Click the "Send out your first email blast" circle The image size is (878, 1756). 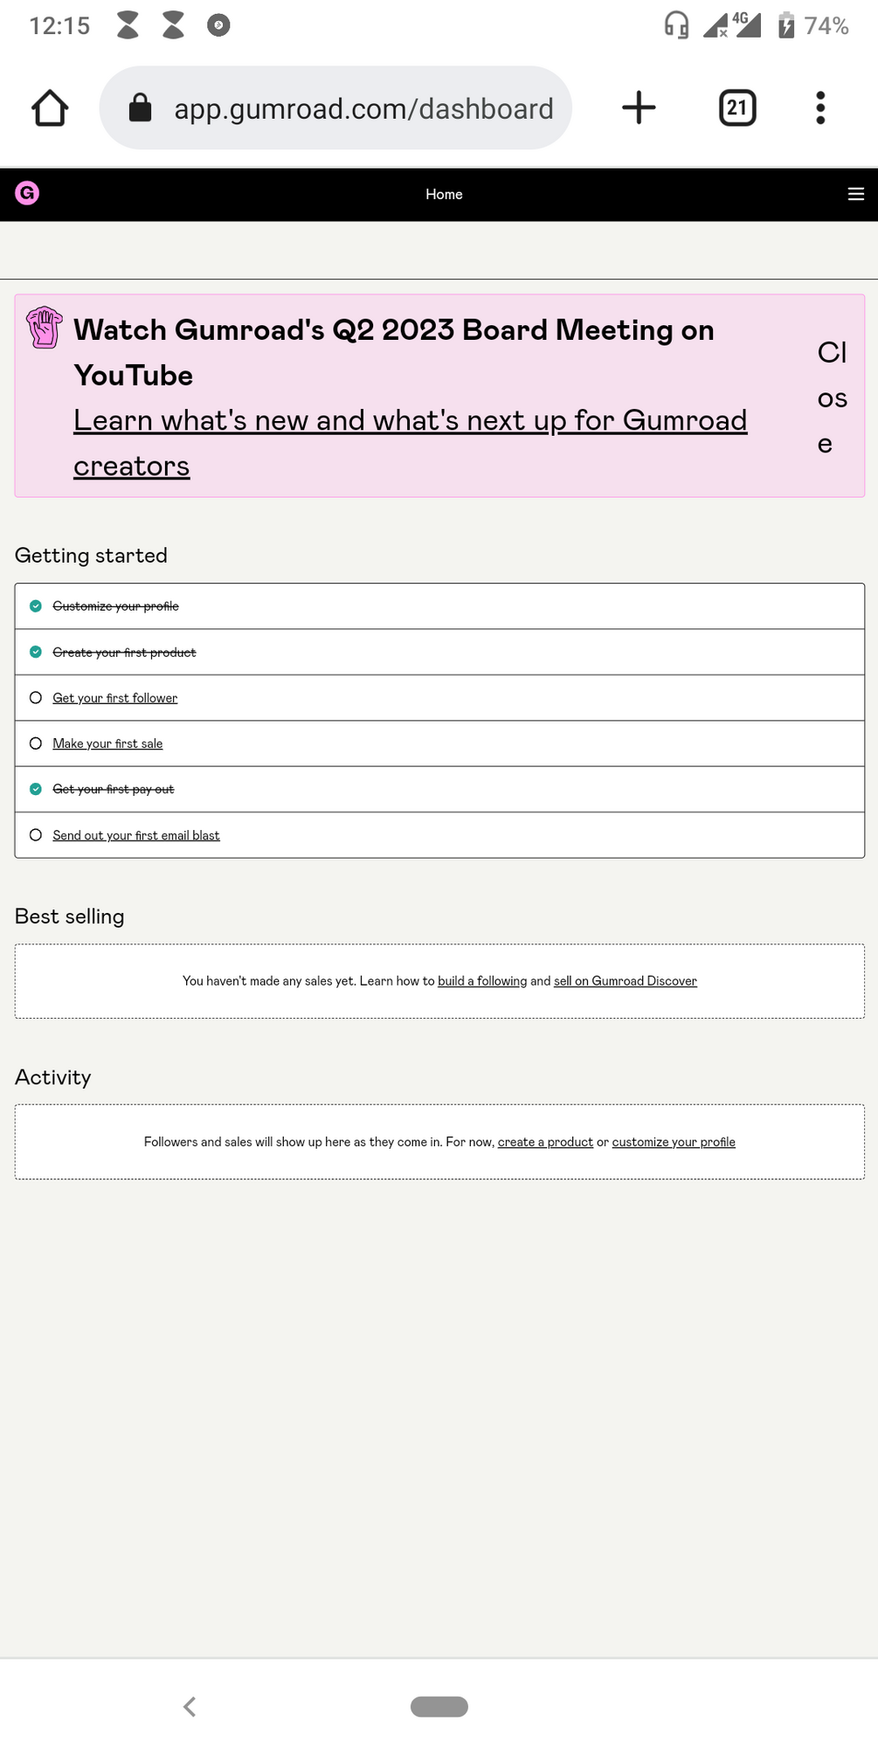coord(36,835)
